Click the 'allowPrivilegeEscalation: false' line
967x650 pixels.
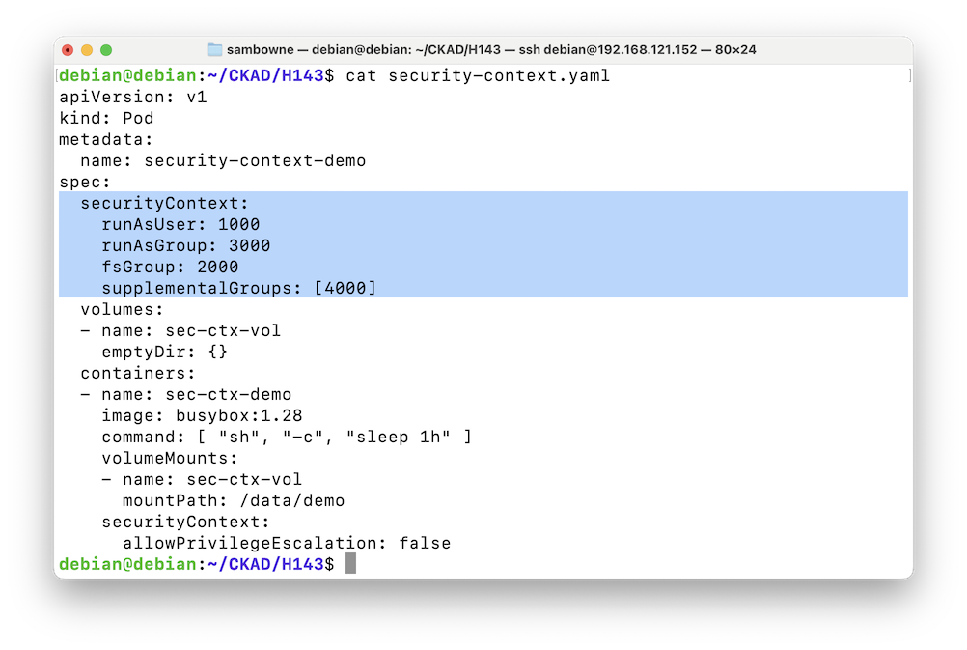(x=287, y=543)
